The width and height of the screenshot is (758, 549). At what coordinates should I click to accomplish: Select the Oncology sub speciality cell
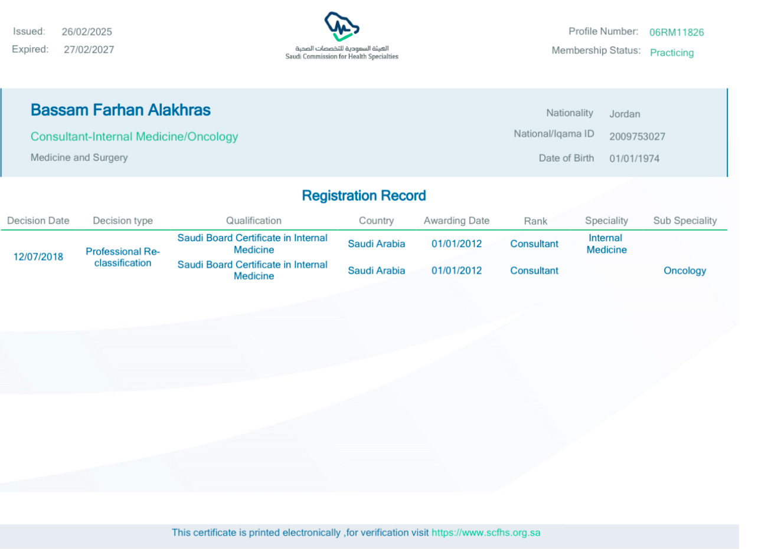coord(685,271)
